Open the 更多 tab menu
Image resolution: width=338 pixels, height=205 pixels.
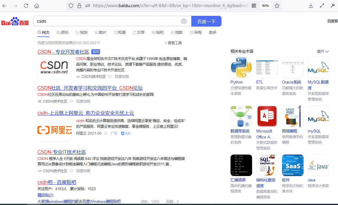point(213,33)
